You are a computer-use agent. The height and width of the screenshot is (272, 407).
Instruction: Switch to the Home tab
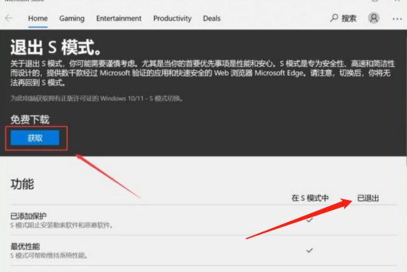(38, 18)
